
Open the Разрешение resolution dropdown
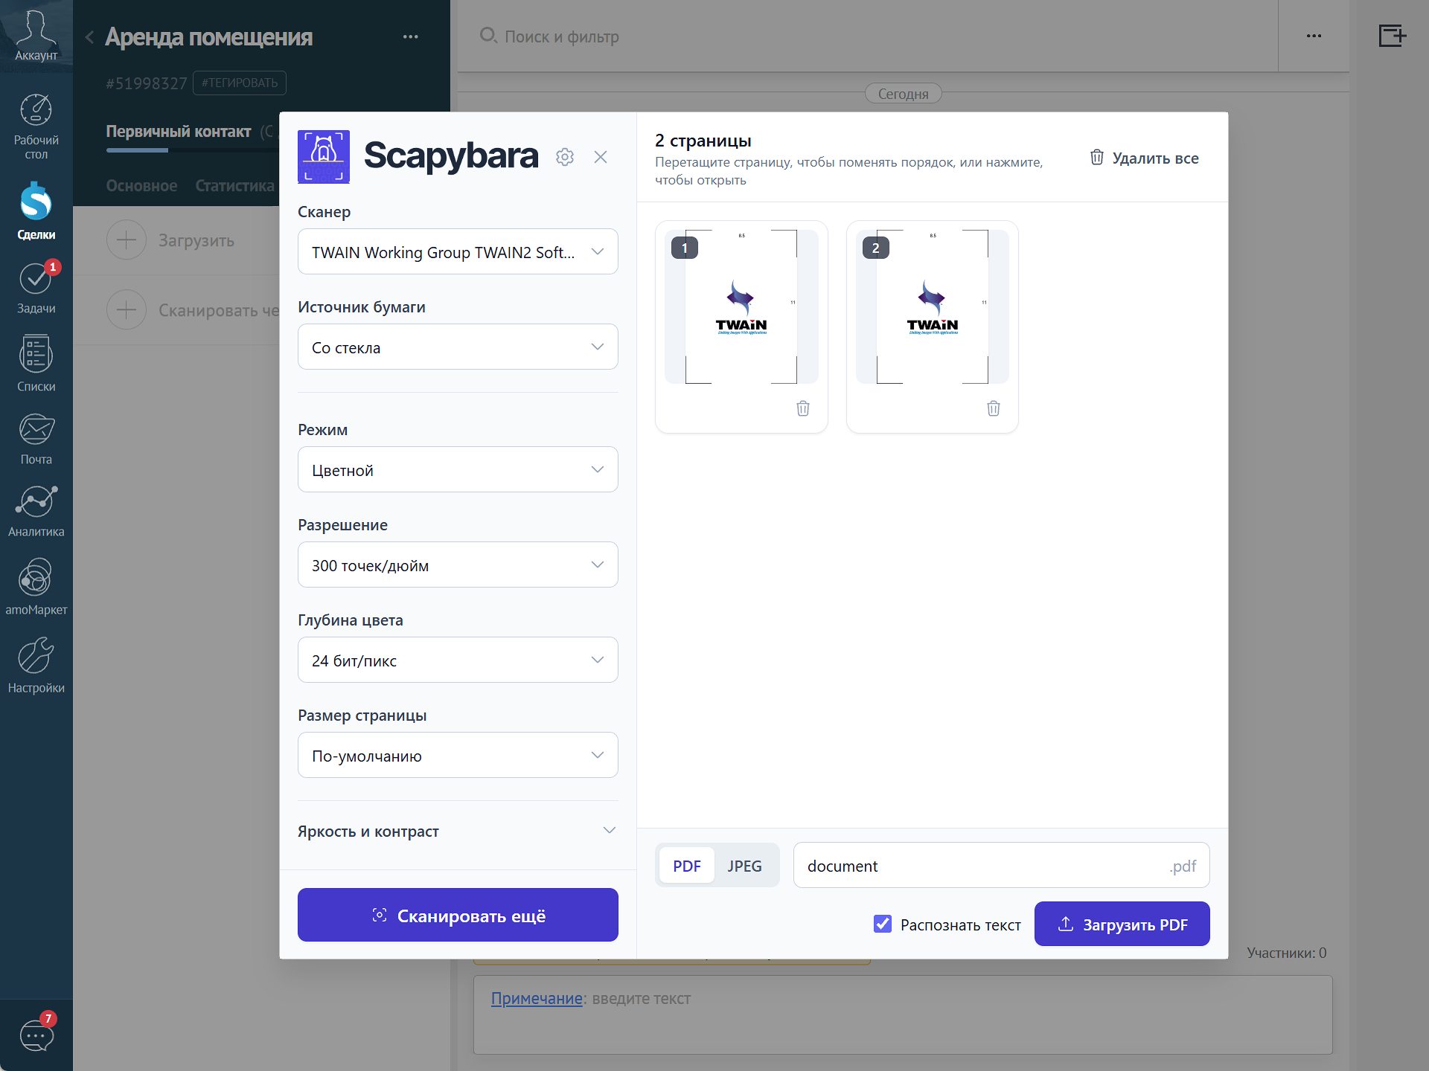click(458, 565)
